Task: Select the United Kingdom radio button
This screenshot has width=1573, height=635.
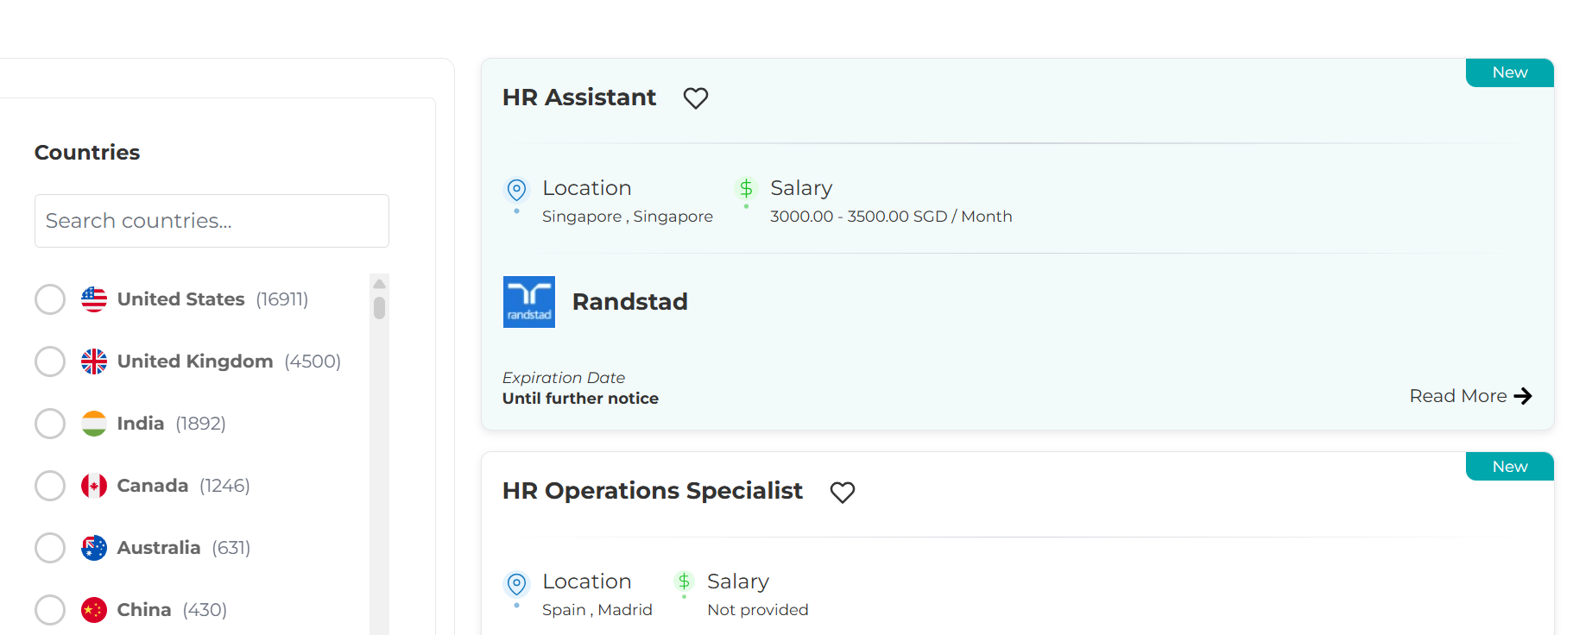Action: (x=50, y=362)
